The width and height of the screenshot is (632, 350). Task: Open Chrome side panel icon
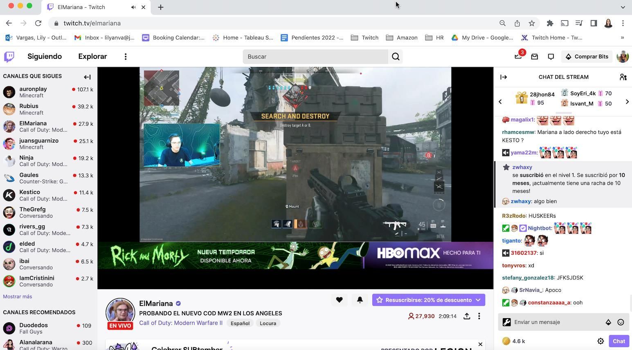tap(594, 23)
